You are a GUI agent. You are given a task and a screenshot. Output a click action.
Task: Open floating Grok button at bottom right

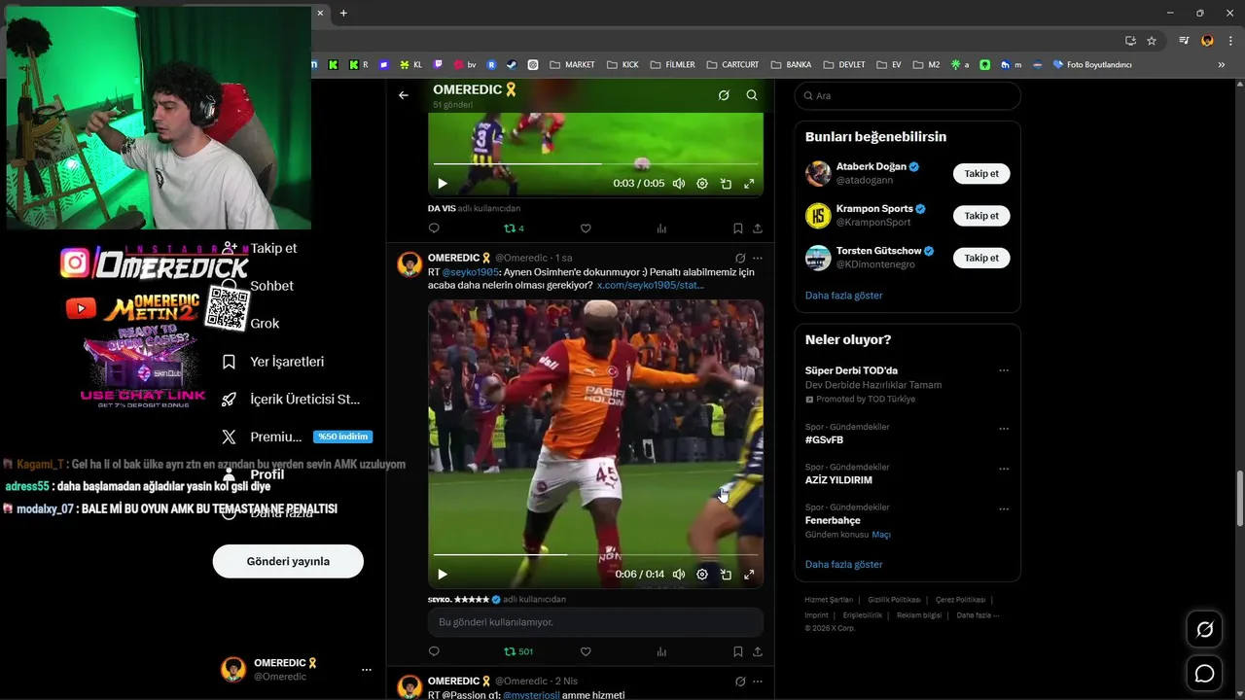click(1204, 630)
